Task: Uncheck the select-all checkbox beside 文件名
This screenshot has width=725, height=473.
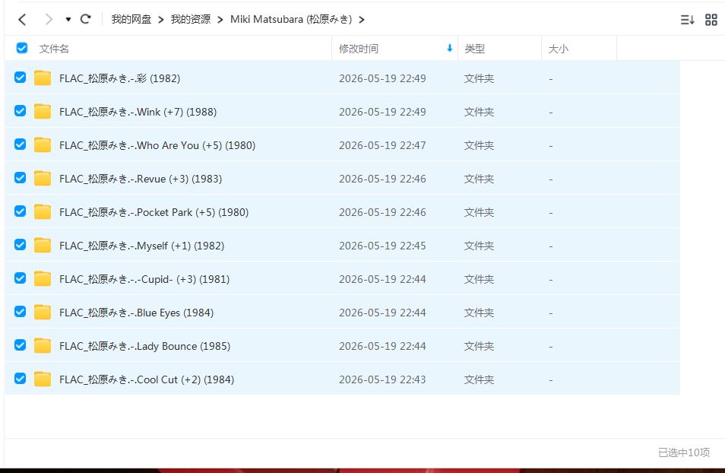Action: click(22, 48)
